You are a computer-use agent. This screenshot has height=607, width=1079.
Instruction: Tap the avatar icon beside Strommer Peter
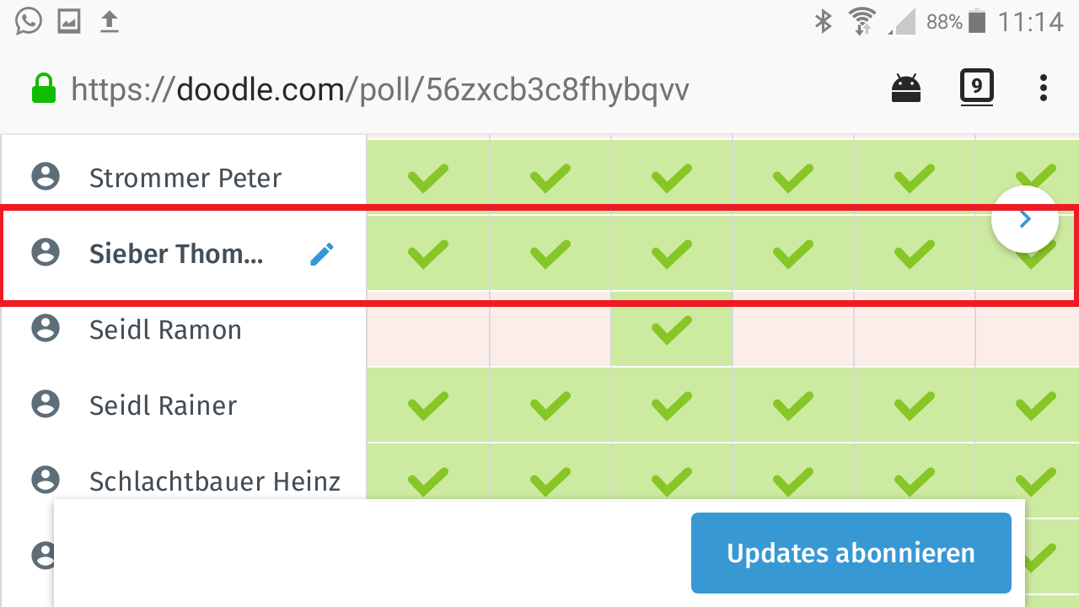tap(46, 177)
